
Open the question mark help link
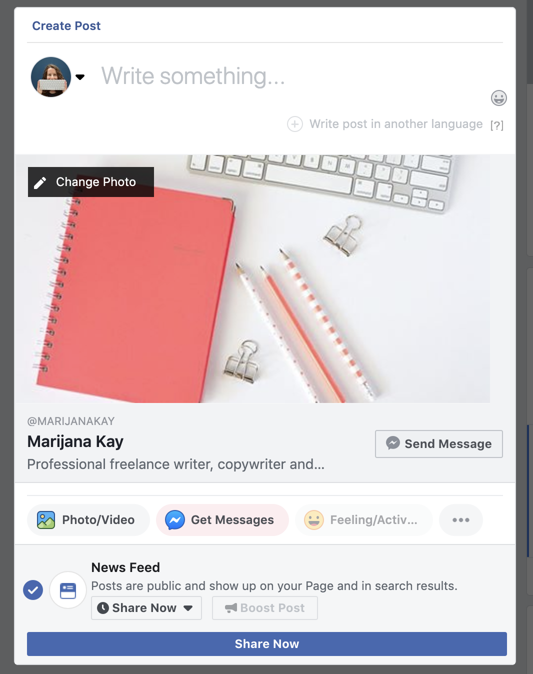pyautogui.click(x=497, y=125)
